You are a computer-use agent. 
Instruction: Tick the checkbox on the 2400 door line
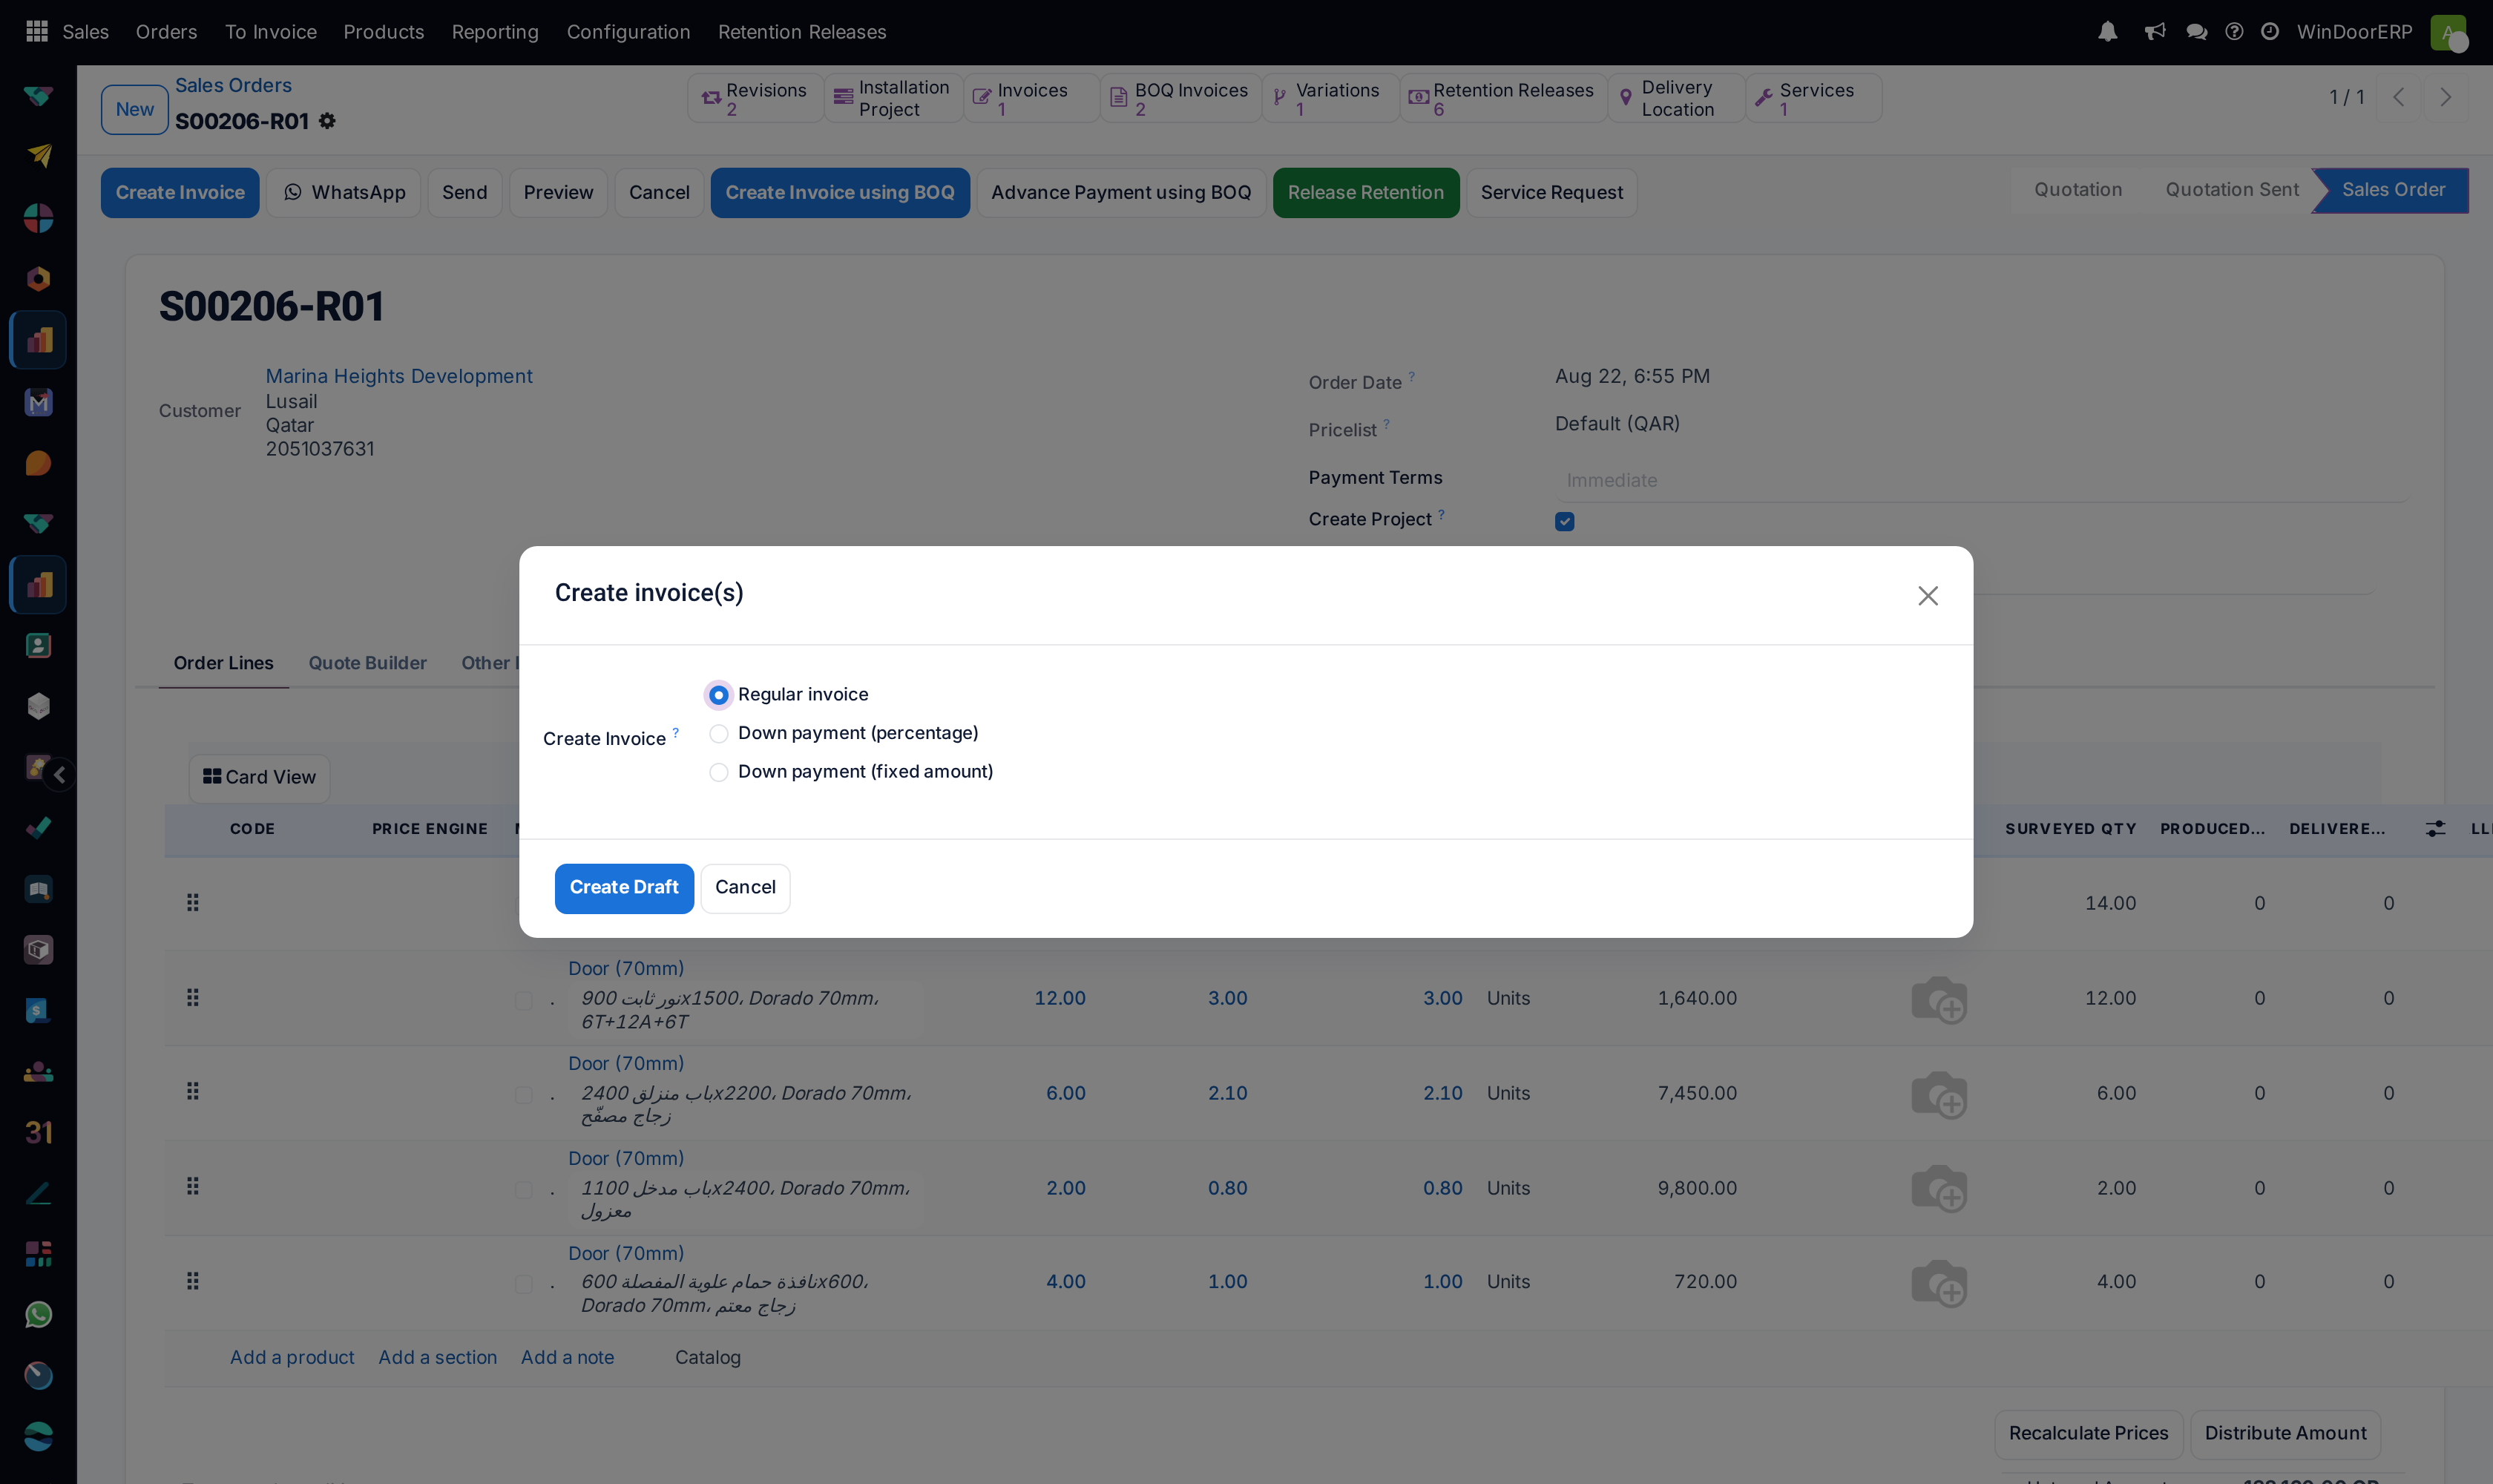pyautogui.click(x=523, y=1095)
